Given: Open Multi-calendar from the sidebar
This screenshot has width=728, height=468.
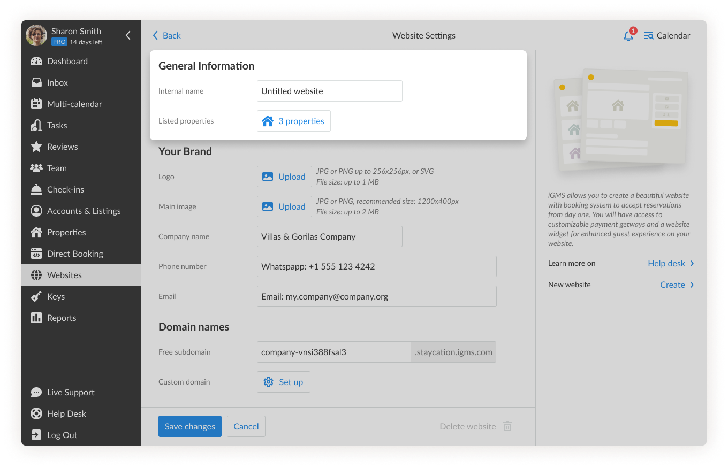Looking at the screenshot, I should coord(74,104).
